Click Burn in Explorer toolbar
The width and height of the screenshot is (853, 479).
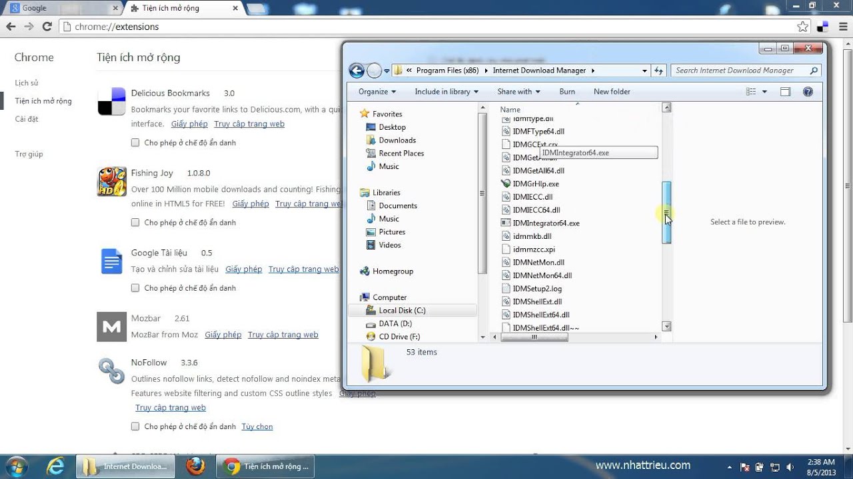567,92
